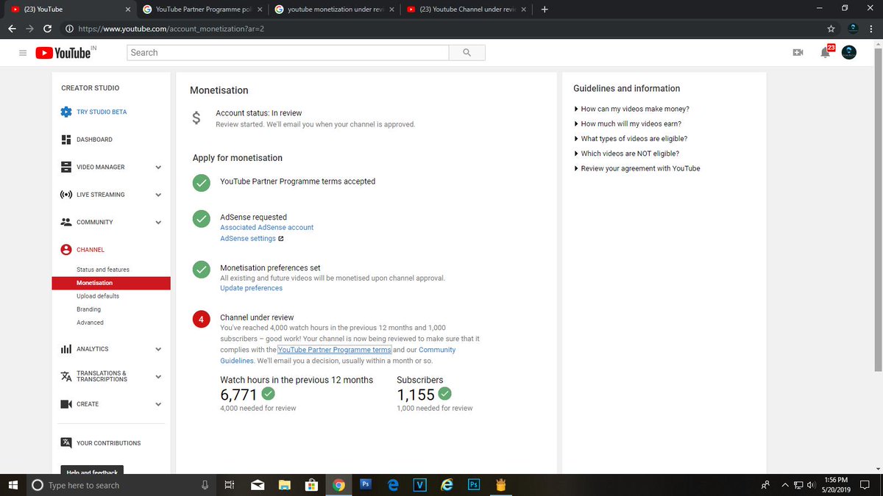Select Branding in sidebar
Viewport: 883px width, 496px height.
(89, 309)
